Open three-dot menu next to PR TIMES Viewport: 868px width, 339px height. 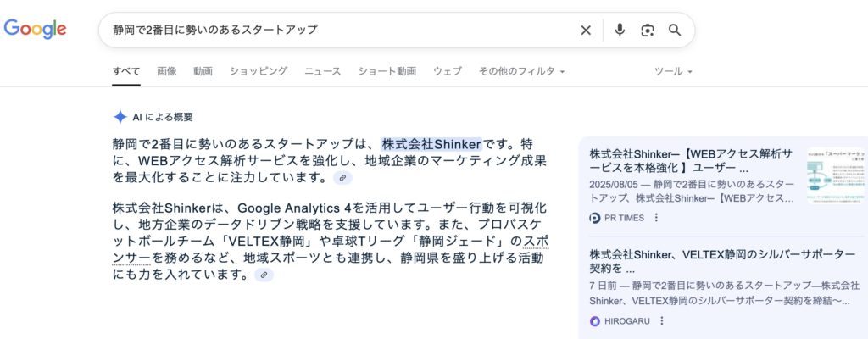(x=656, y=218)
